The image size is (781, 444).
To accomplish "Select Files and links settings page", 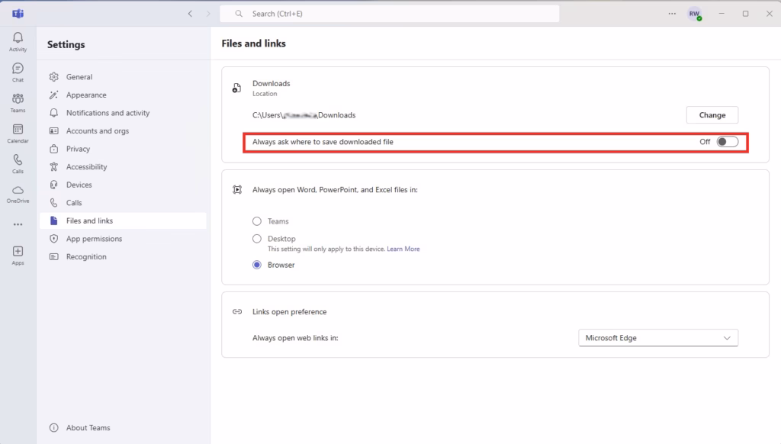I will 123,220.
